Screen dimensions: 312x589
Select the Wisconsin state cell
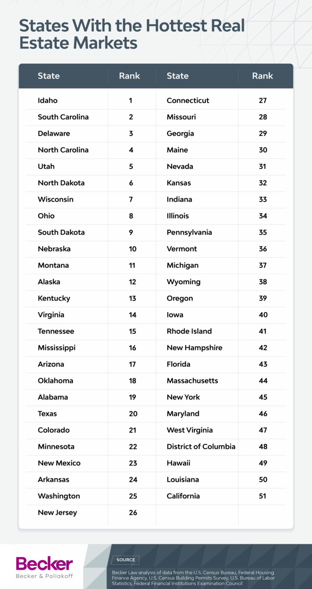click(55, 199)
